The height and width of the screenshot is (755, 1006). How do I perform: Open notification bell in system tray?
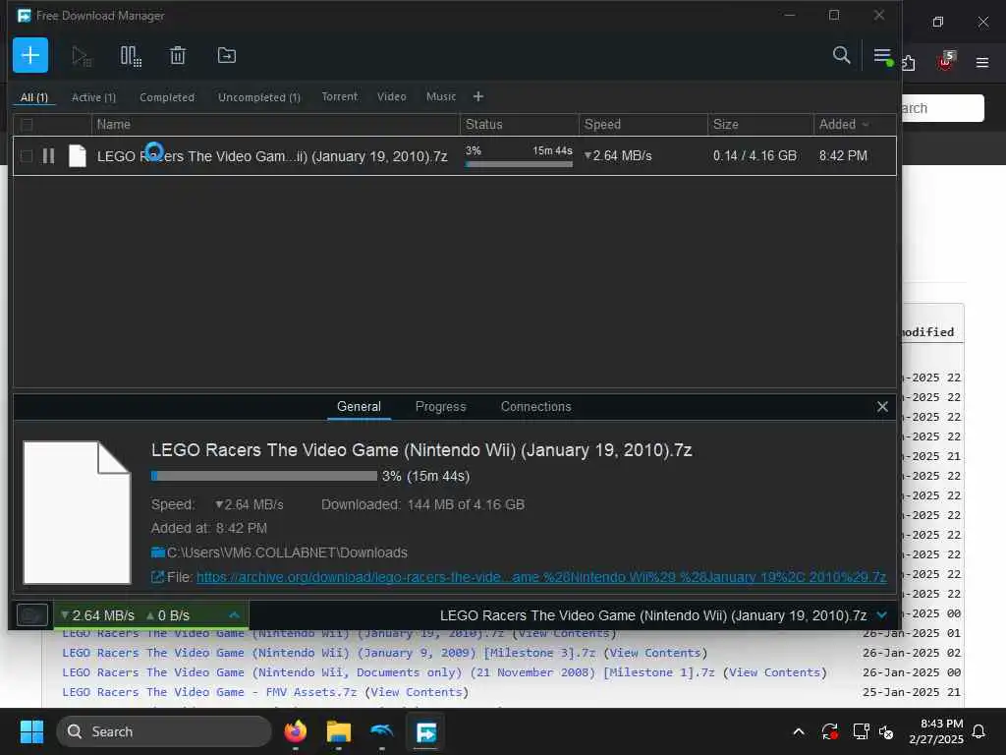[979, 731]
